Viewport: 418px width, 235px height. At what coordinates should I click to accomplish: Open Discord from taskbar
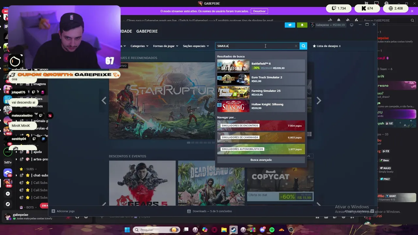pyautogui.click(x=262, y=230)
